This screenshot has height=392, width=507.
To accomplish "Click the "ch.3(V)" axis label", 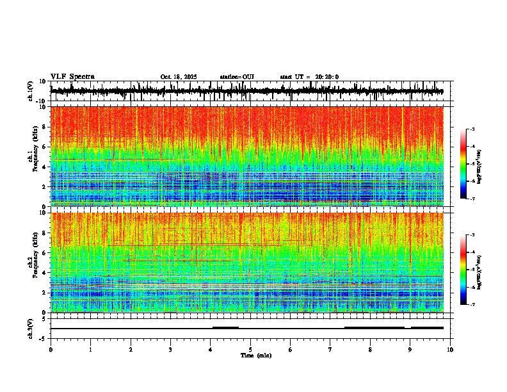I will pos(31,329).
